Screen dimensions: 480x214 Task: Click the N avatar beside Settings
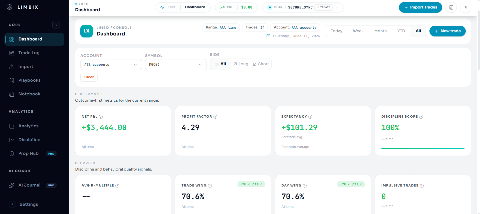coord(13,204)
